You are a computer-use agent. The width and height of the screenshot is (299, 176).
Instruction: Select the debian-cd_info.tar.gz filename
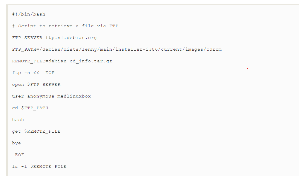[x=80, y=61]
